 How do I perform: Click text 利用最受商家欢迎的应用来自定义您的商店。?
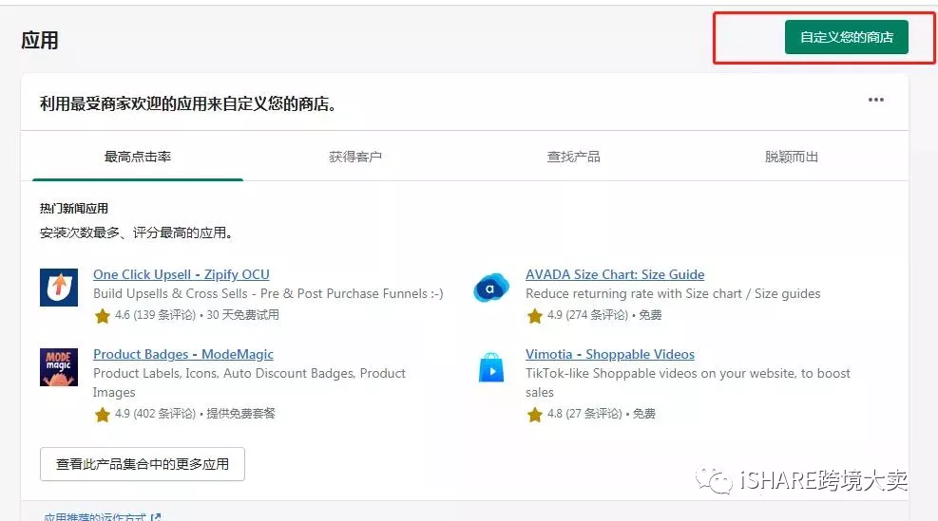point(188,104)
